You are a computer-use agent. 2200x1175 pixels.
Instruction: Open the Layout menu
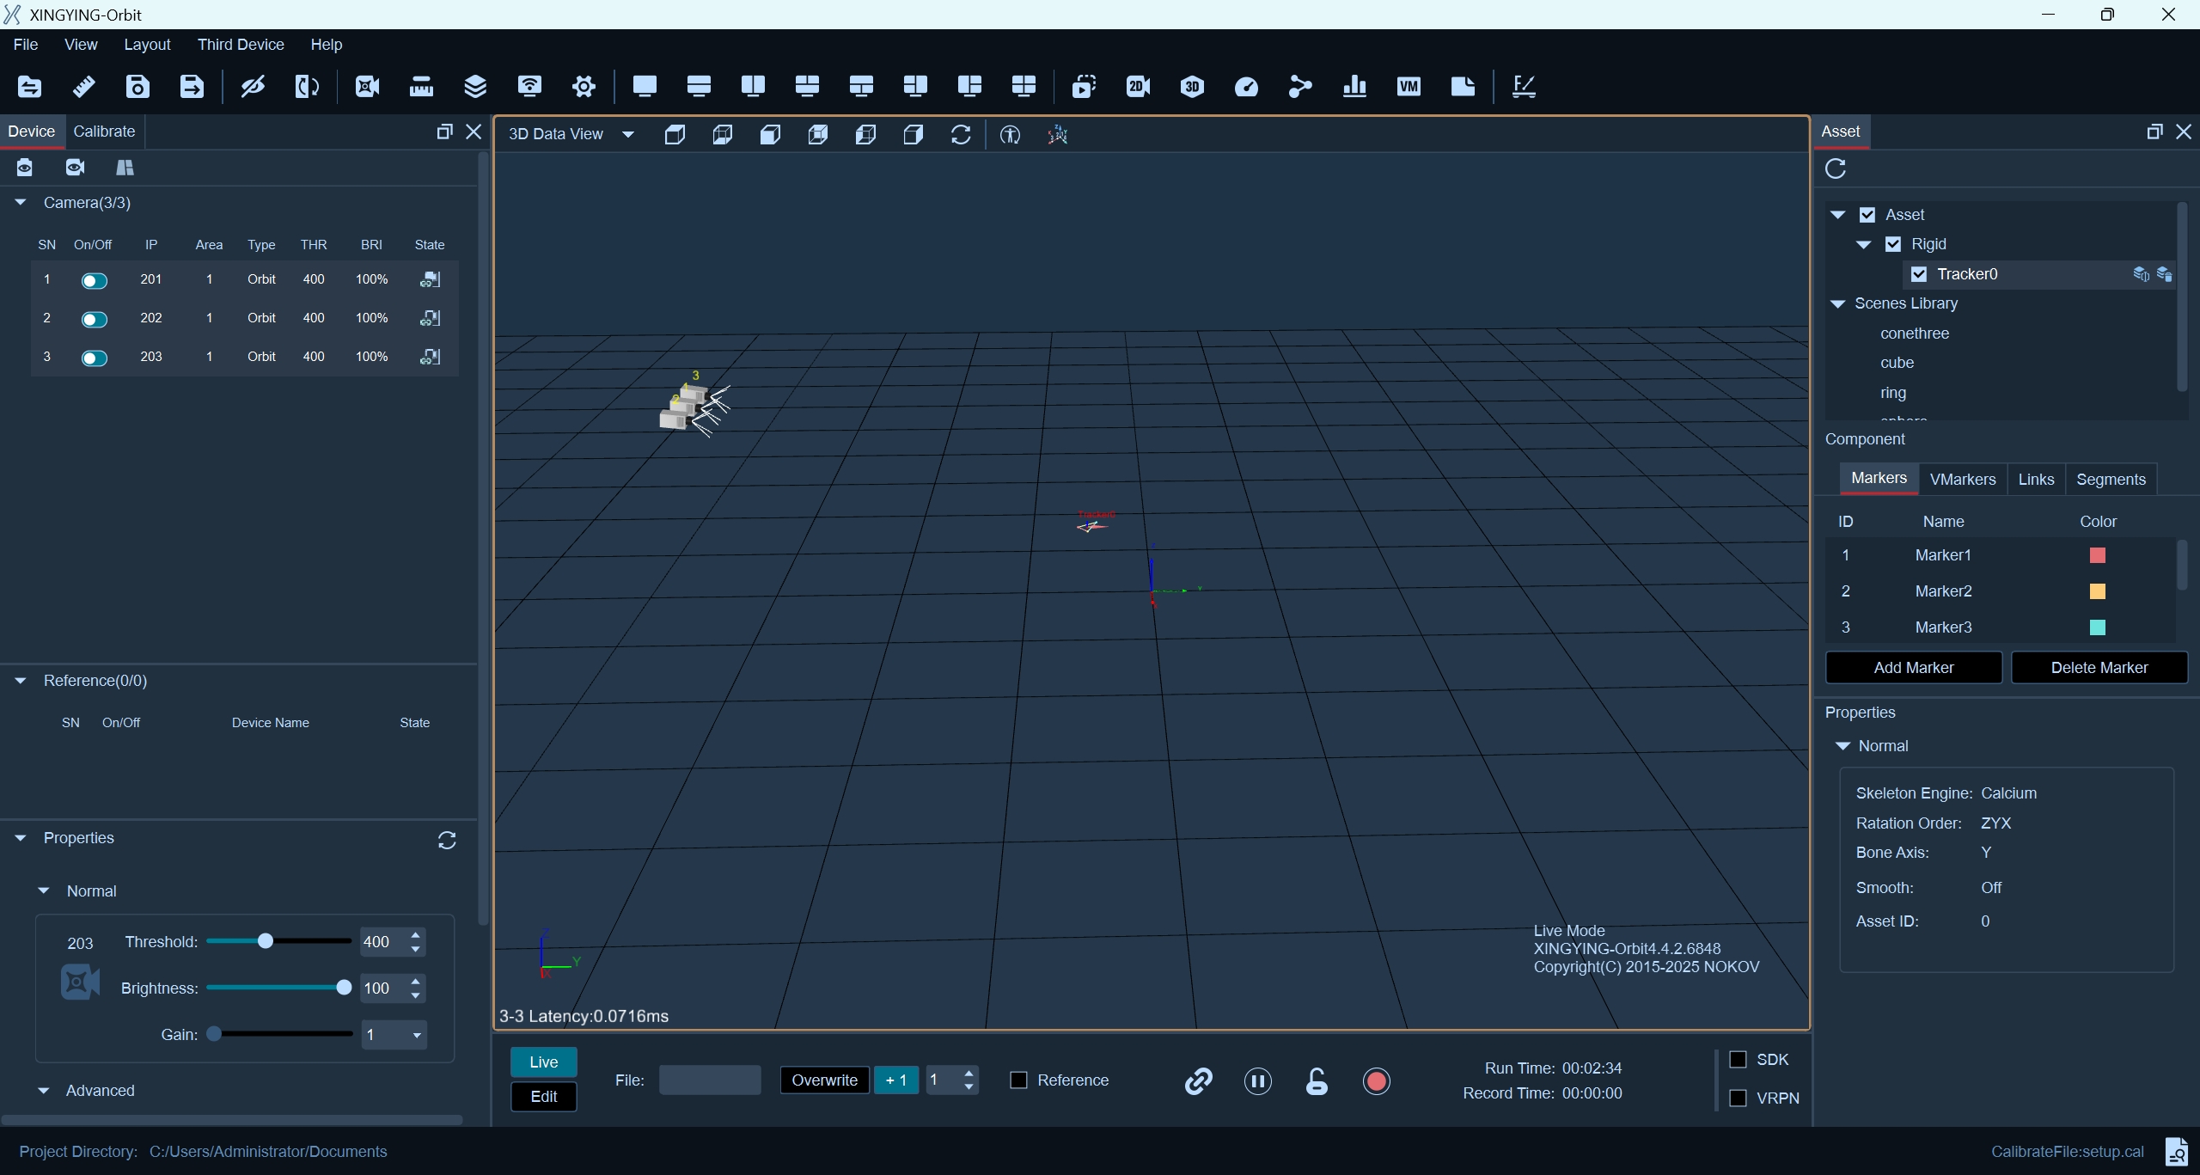pos(147,45)
